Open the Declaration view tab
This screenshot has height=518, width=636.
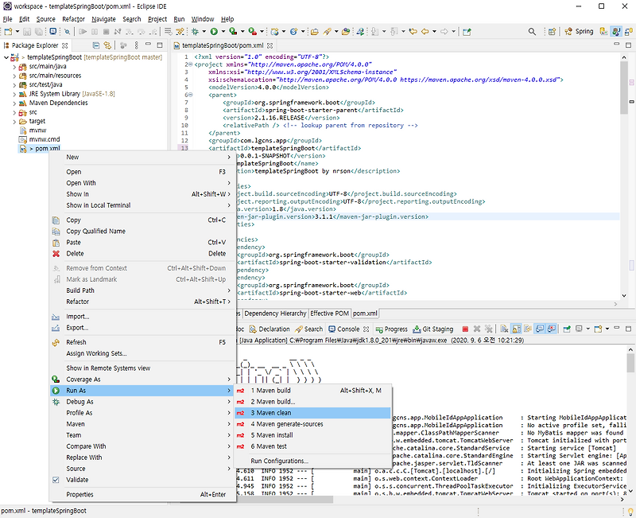270,329
